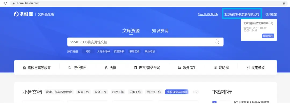
Task: Select 文库资源 tab
Action: tap(131, 31)
